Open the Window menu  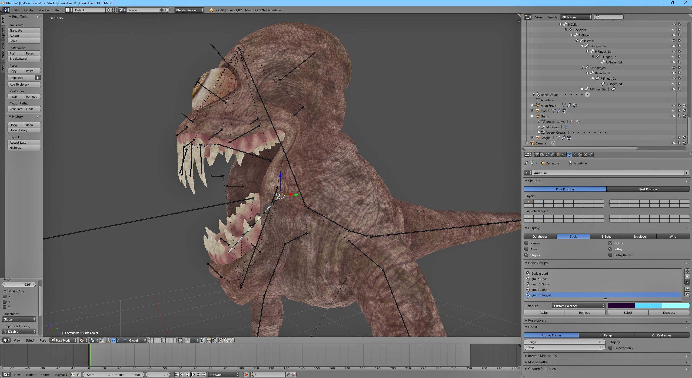(44, 10)
